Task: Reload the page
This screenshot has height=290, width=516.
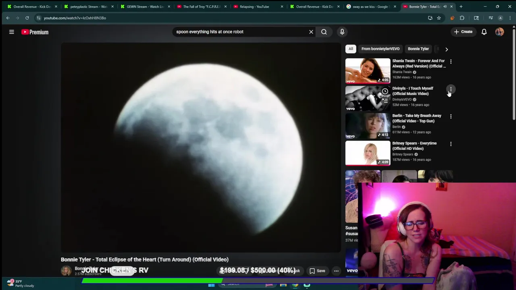Action: [27, 18]
